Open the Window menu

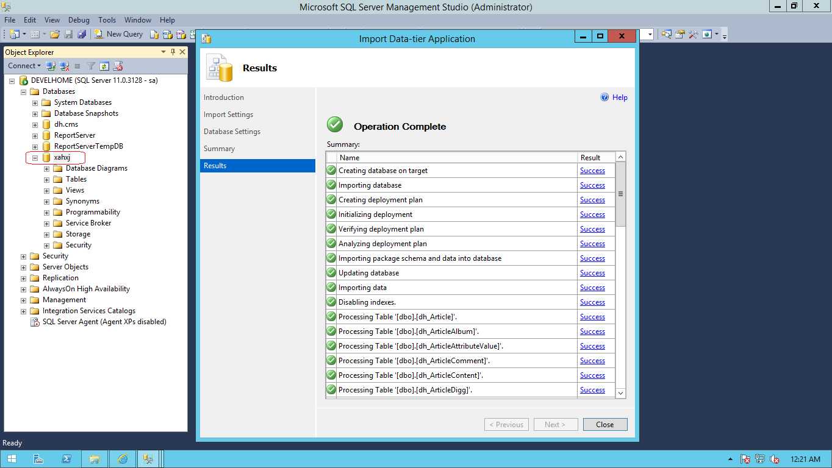point(138,19)
